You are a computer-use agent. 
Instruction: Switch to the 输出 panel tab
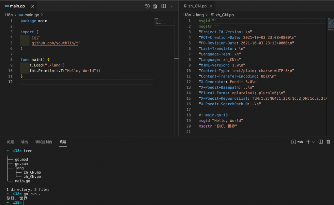coord(24,142)
